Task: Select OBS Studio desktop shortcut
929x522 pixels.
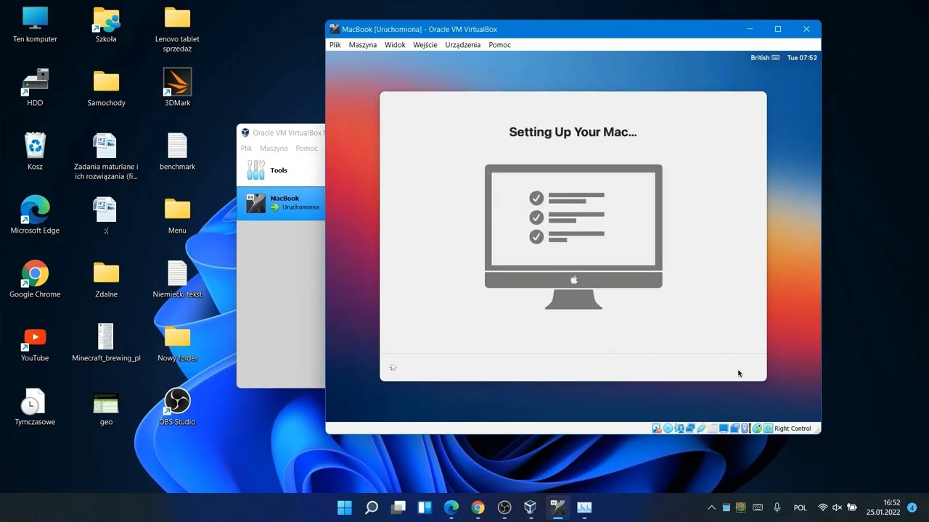Action: (x=177, y=407)
